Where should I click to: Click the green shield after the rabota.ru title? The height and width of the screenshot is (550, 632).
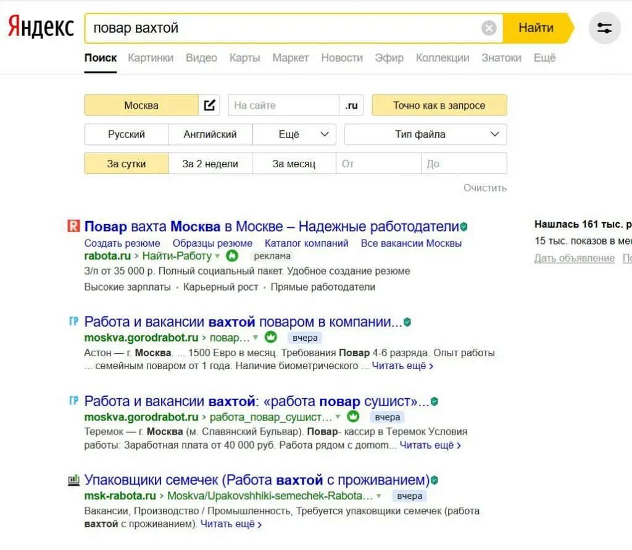point(464,227)
